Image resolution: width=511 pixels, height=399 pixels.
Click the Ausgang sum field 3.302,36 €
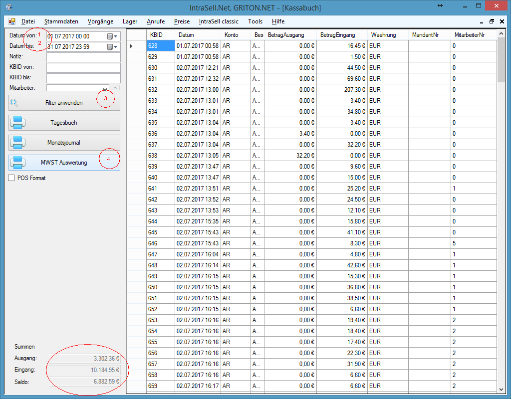(85, 358)
